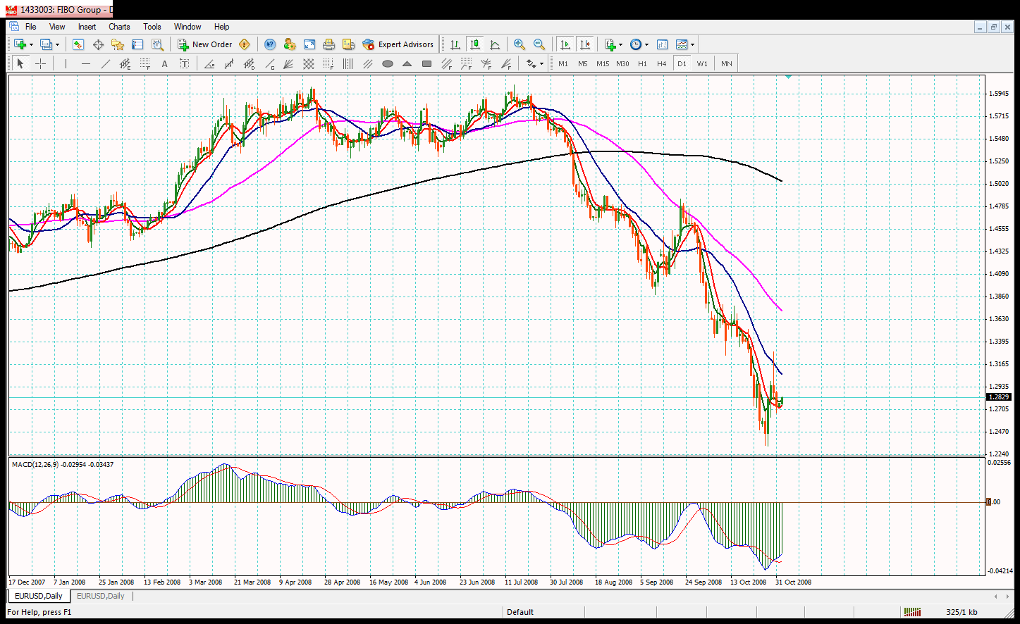
Task: Switch chart to Line Chart mode
Action: 495,44
